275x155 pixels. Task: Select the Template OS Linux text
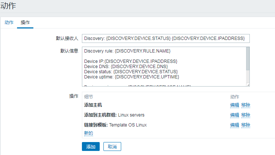tap(128, 125)
